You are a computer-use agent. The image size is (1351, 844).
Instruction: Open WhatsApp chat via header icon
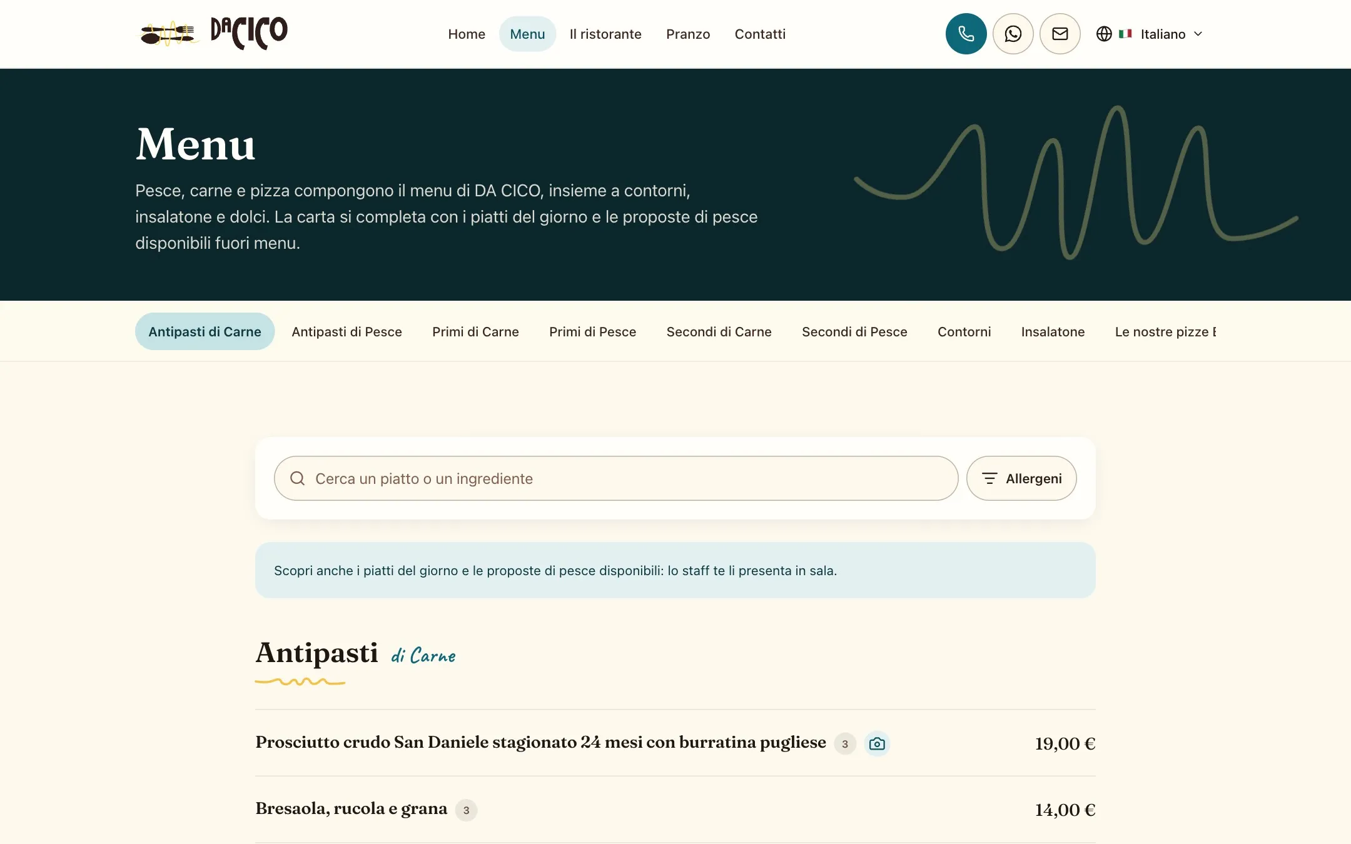click(1013, 34)
